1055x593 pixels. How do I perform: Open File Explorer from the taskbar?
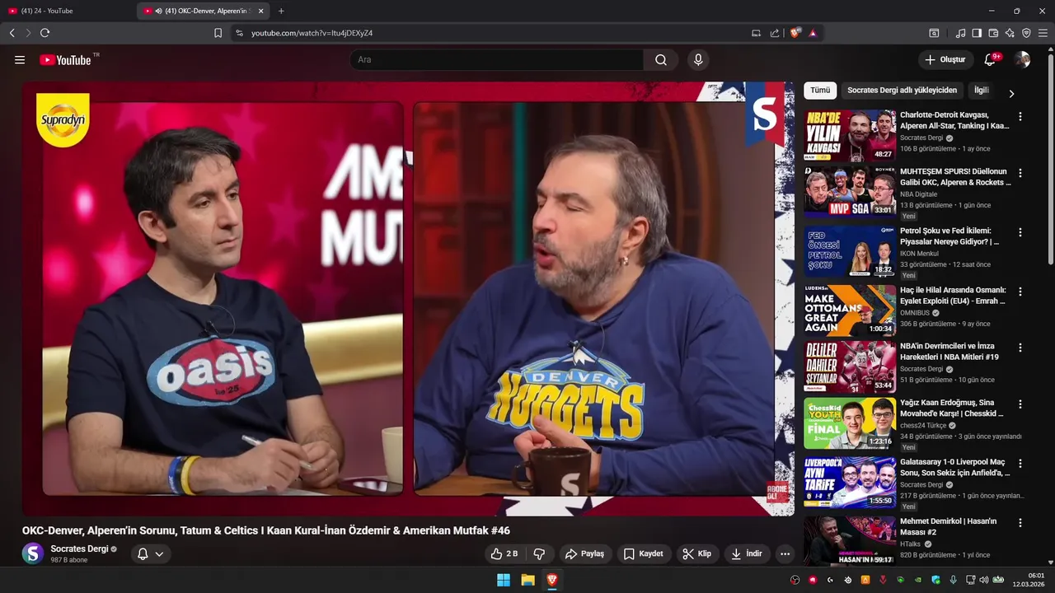527,580
